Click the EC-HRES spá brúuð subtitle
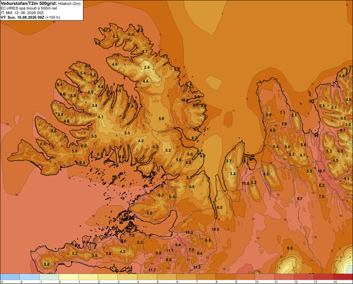This screenshot has width=353, height=284. click(x=29, y=8)
